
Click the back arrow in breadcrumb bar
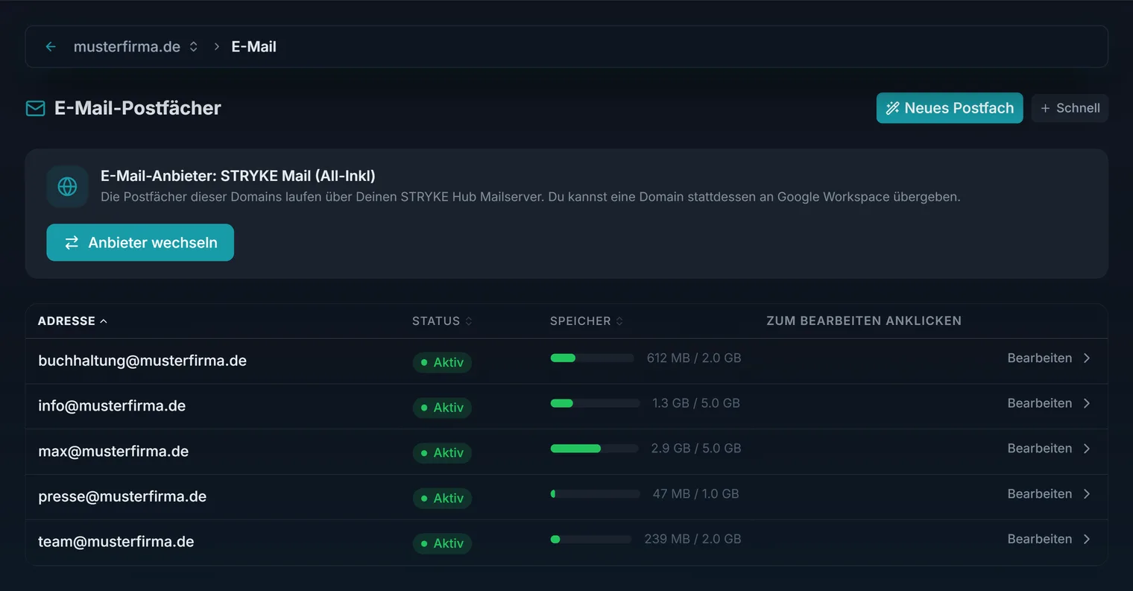51,47
